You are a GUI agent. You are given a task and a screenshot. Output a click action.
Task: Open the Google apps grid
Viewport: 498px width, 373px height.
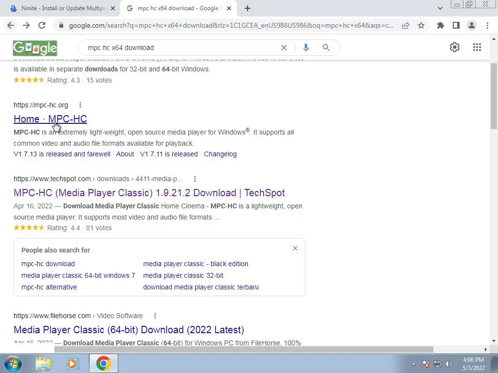pos(477,47)
